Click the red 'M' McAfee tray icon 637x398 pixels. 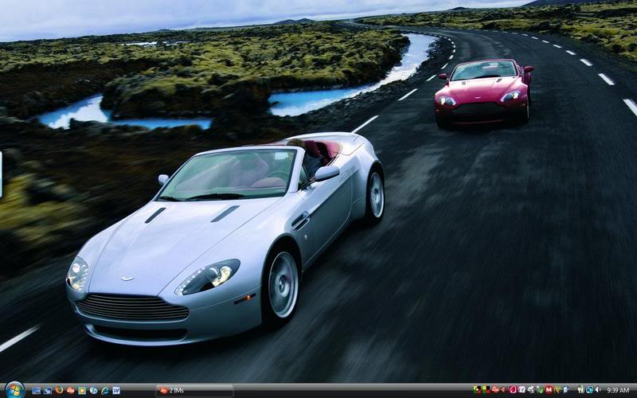click(549, 390)
